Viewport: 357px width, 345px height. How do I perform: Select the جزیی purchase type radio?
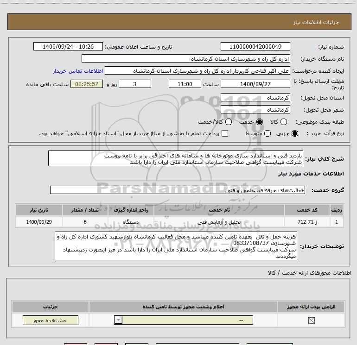tap(294, 133)
